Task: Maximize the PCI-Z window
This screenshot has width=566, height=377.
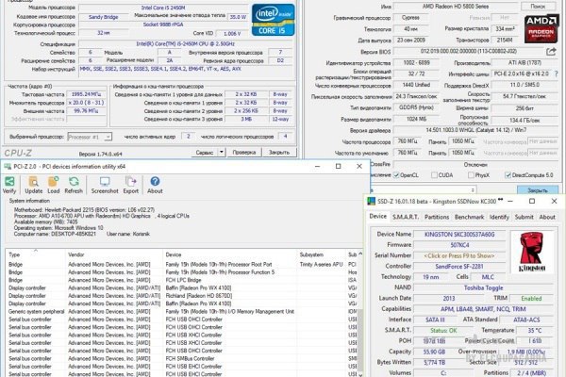Action: click(339, 166)
